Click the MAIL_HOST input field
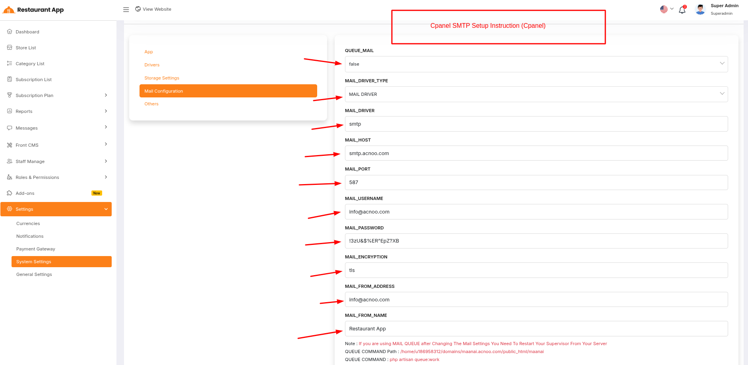This screenshot has height=365, width=748. pos(536,153)
